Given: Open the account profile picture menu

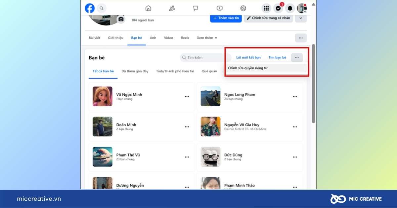Looking at the screenshot, I should click(302, 8).
